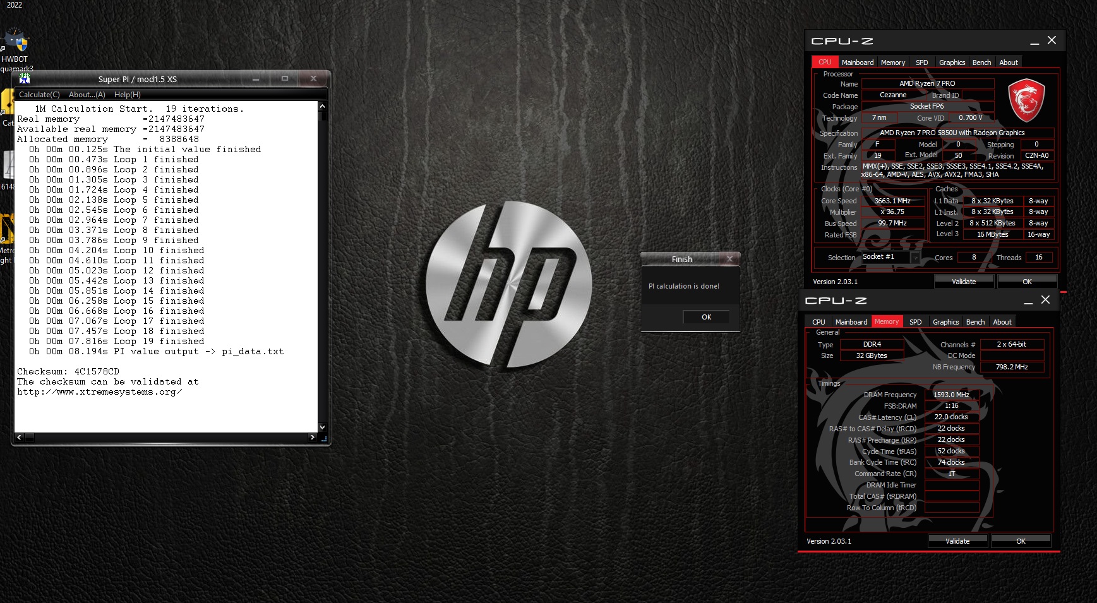Viewport: 1097px width, 603px height.
Task: Switch to Memory tab in upper CPU-Z
Action: click(893, 63)
